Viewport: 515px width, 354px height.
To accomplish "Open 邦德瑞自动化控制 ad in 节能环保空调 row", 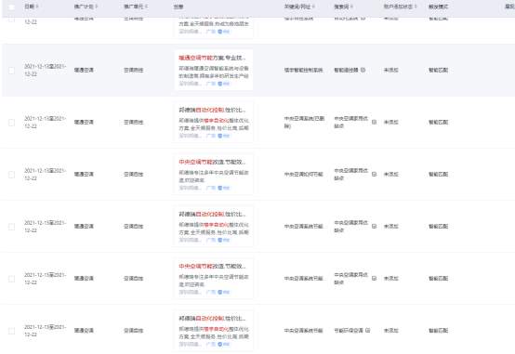I will (x=212, y=318).
